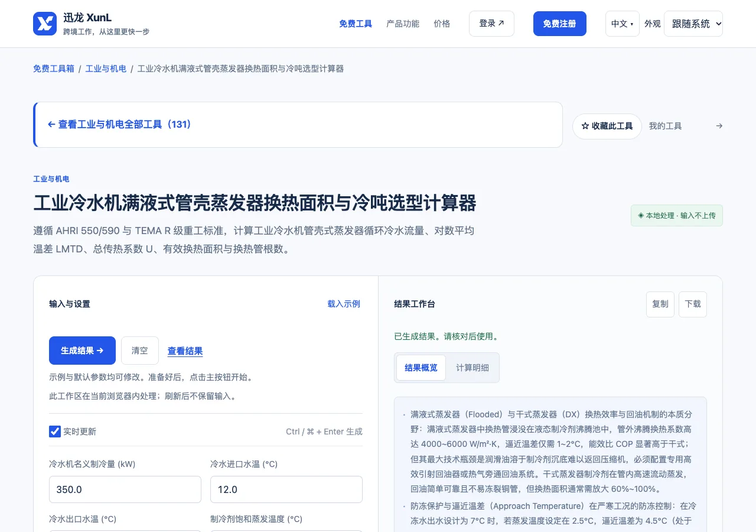Click the arrow icon beside 我的工具

(x=719, y=126)
